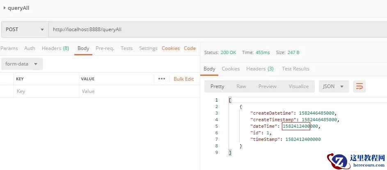The image size is (387, 170).
Task: Switch response view to Raw
Action: pyautogui.click(x=241, y=86)
